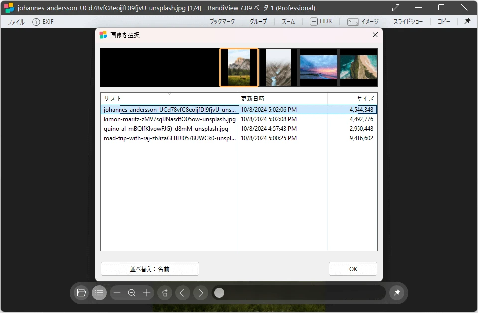Screen dimensions: 478x313
Task: Go to next image with right arrow
Action: click(x=200, y=293)
